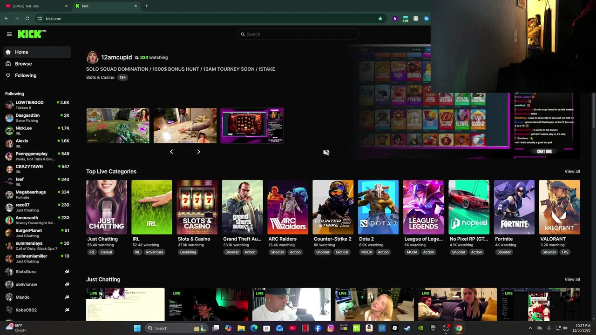Image resolution: width=596 pixels, height=335 pixels.
Task: Open Windows Start menu
Action: click(x=137, y=328)
